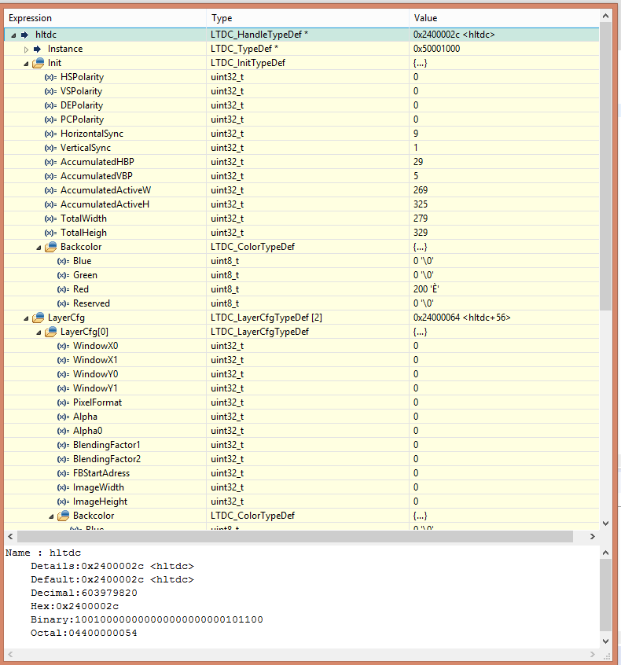The height and width of the screenshot is (665, 621).
Task: Select the ImageWidth row label
Action: (x=98, y=487)
